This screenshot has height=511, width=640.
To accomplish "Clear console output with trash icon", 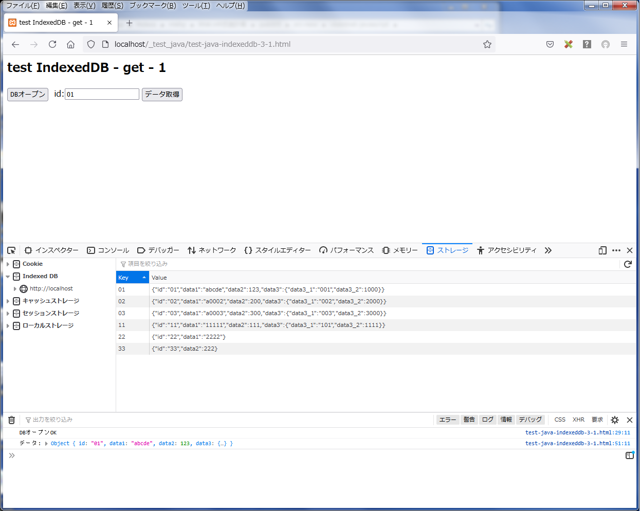I will [x=11, y=420].
